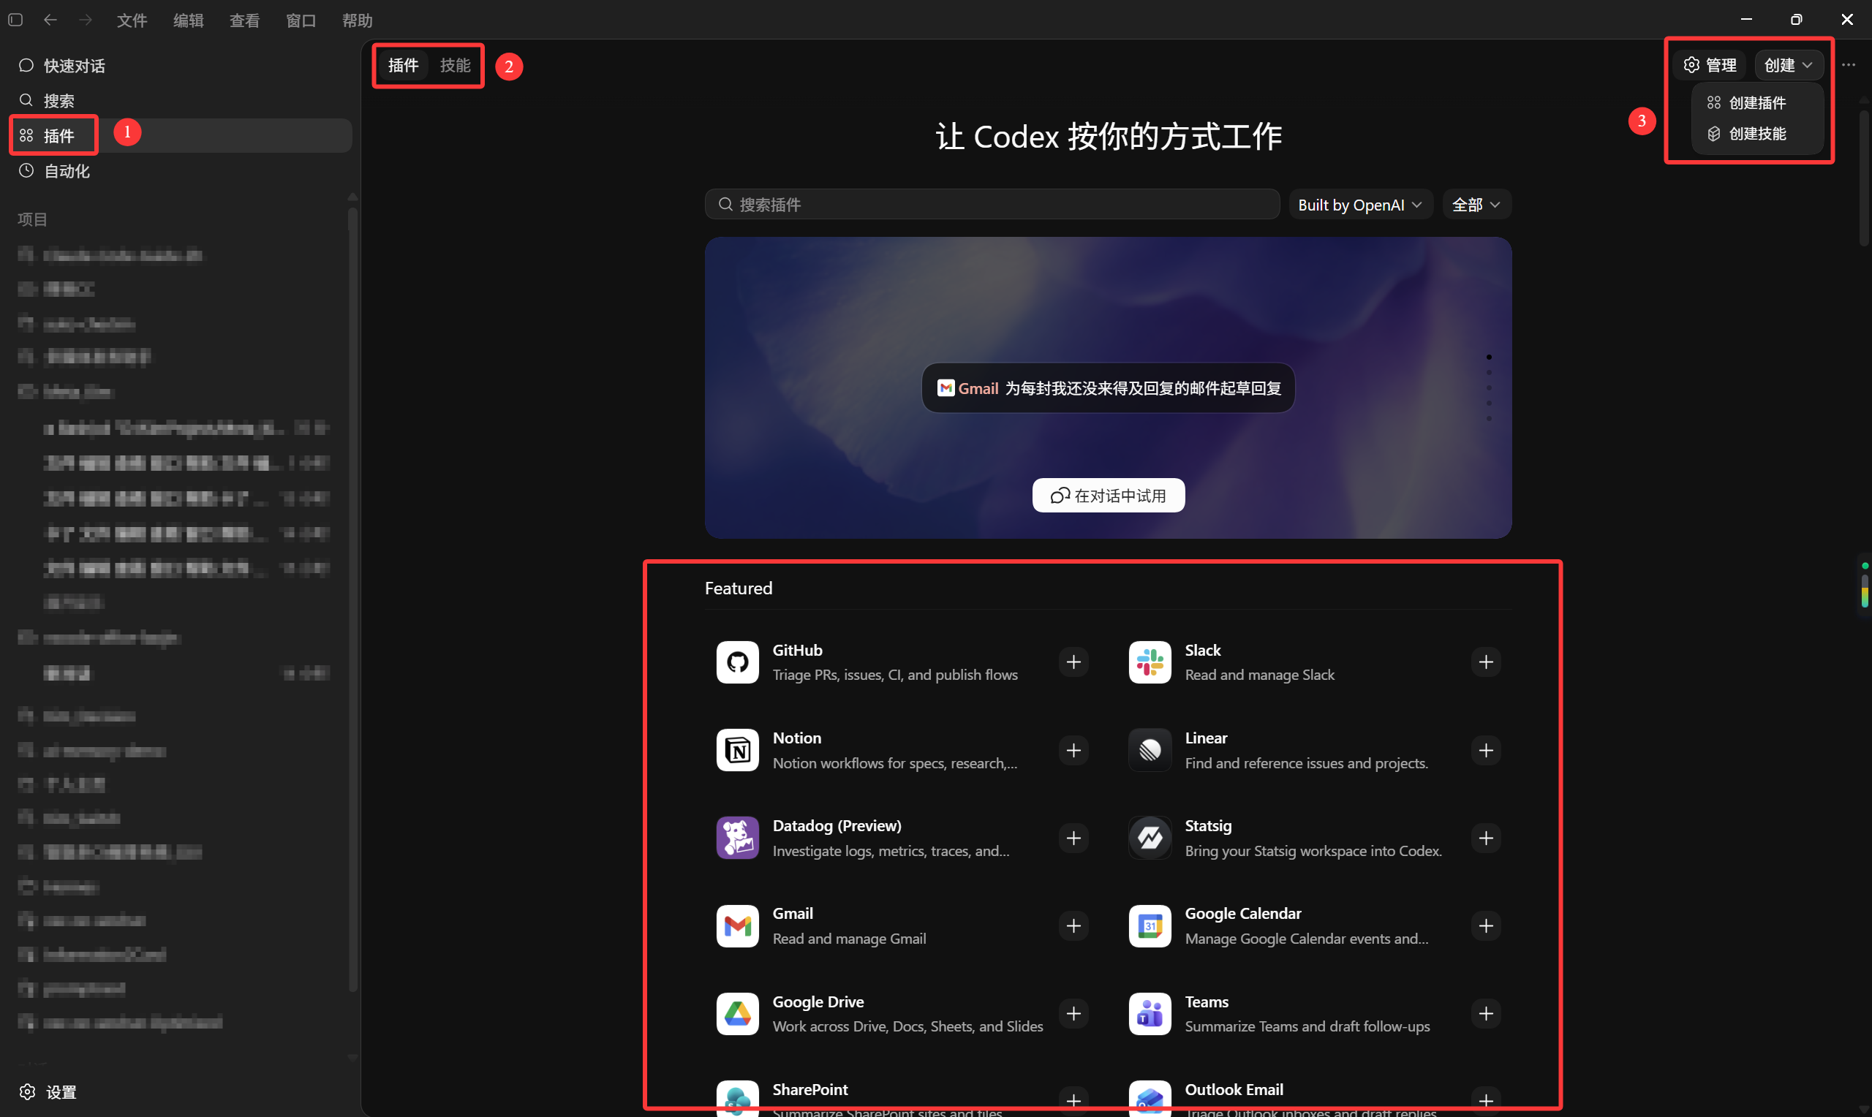Click the sidebar project list scrollbar
This screenshot has height=1117, width=1872.
(x=352, y=599)
